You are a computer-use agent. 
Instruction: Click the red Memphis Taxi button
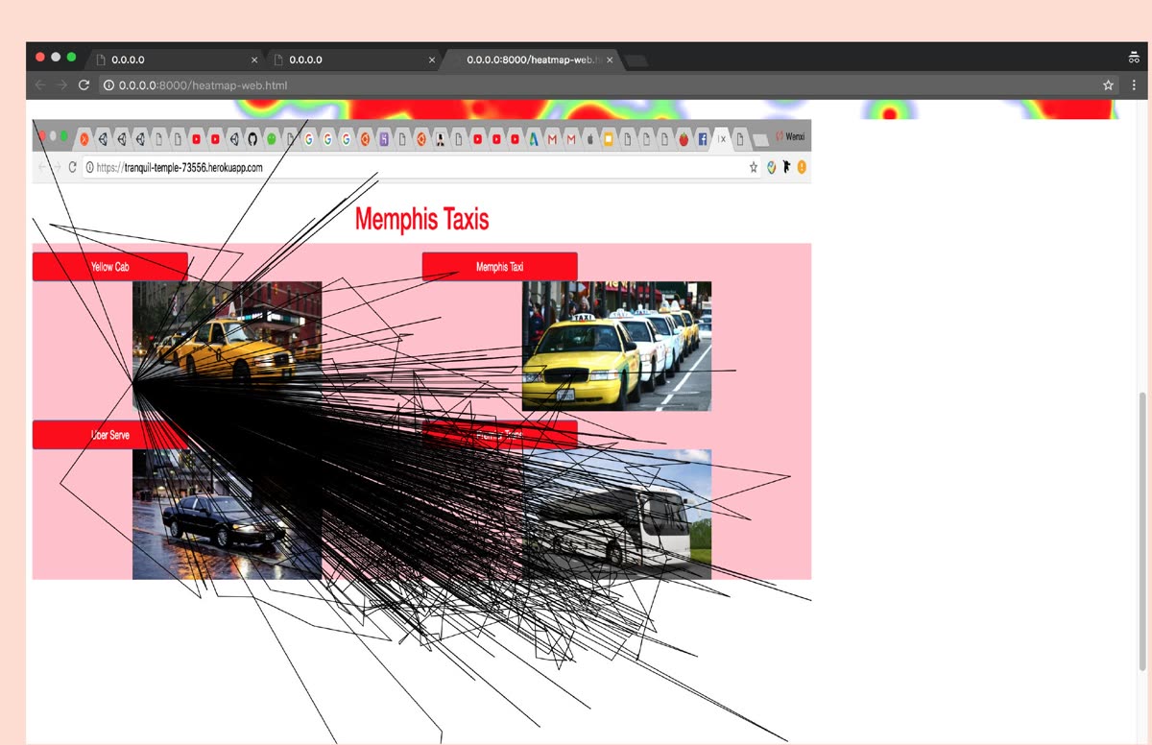[500, 267]
